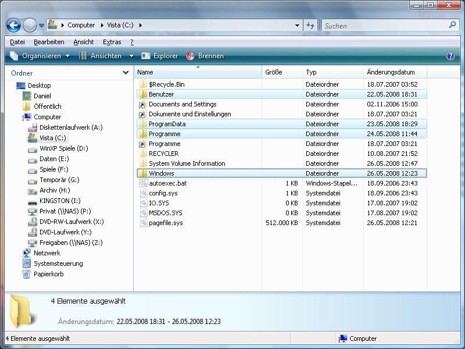Click the Netzwerk icon in folder tree
Image resolution: width=465 pixels, height=349 pixels.
pyautogui.click(x=27, y=253)
